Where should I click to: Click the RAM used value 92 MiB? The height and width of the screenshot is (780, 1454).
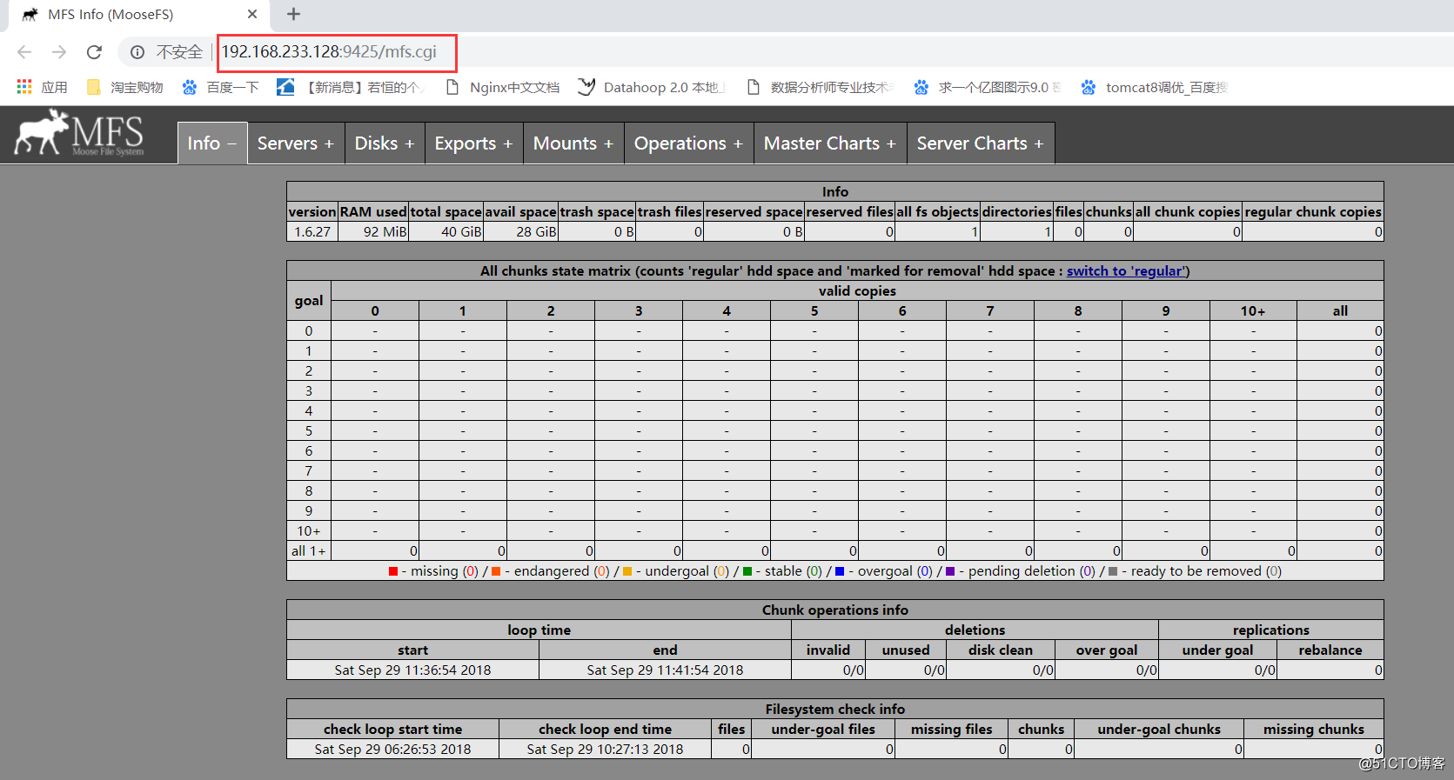385,232
